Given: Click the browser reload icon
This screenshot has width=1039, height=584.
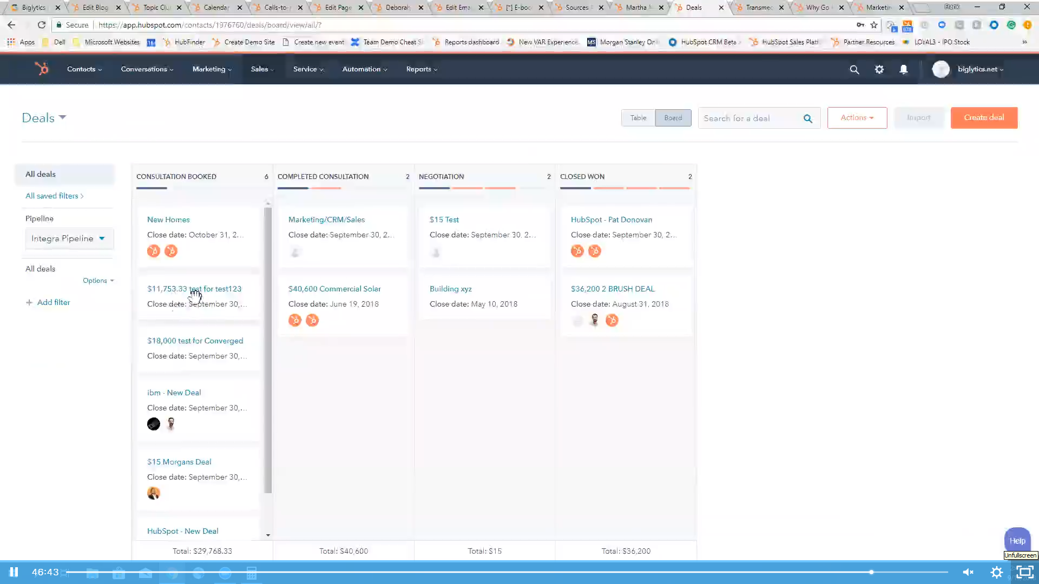Looking at the screenshot, I should tap(42, 25).
